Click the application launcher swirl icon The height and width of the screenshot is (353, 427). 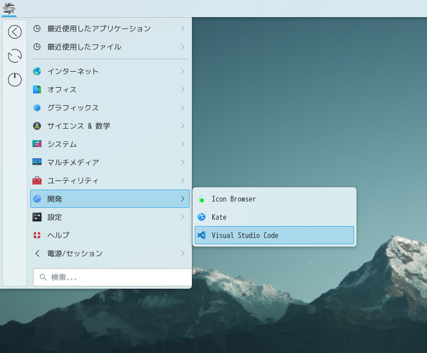(9, 8)
